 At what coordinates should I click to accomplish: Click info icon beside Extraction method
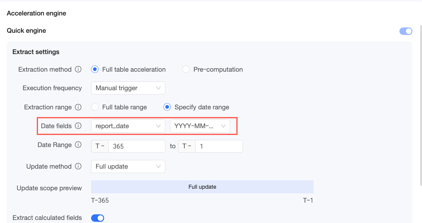pos(78,69)
